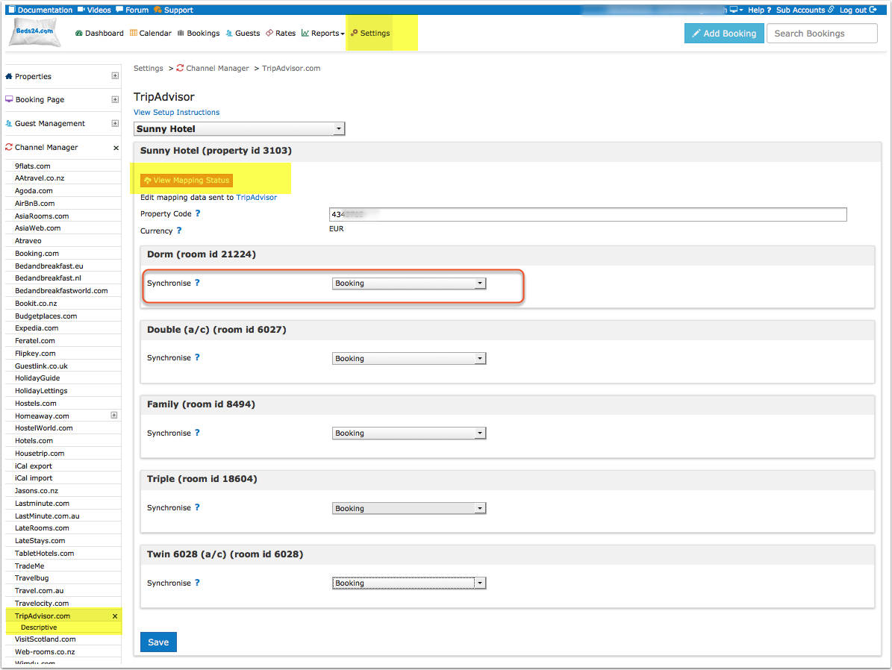This screenshot has height=670, width=892.
Task: Expand the Properties sidebar section
Action: point(116,75)
